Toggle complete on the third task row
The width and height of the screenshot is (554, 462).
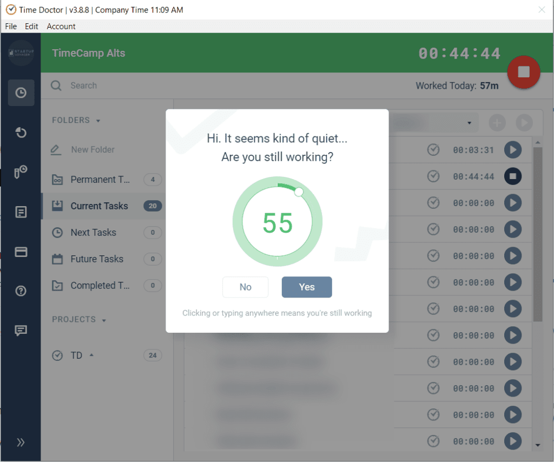point(433,203)
